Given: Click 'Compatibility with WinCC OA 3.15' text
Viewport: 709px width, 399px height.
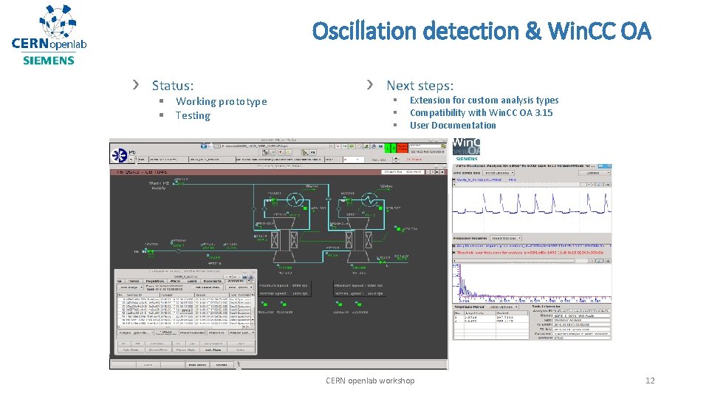Looking at the screenshot, I should pyautogui.click(x=481, y=112).
